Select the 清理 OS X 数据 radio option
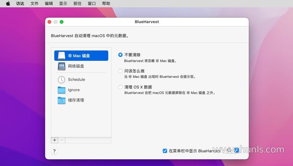This screenshot has width=293, height=166. tap(120, 87)
